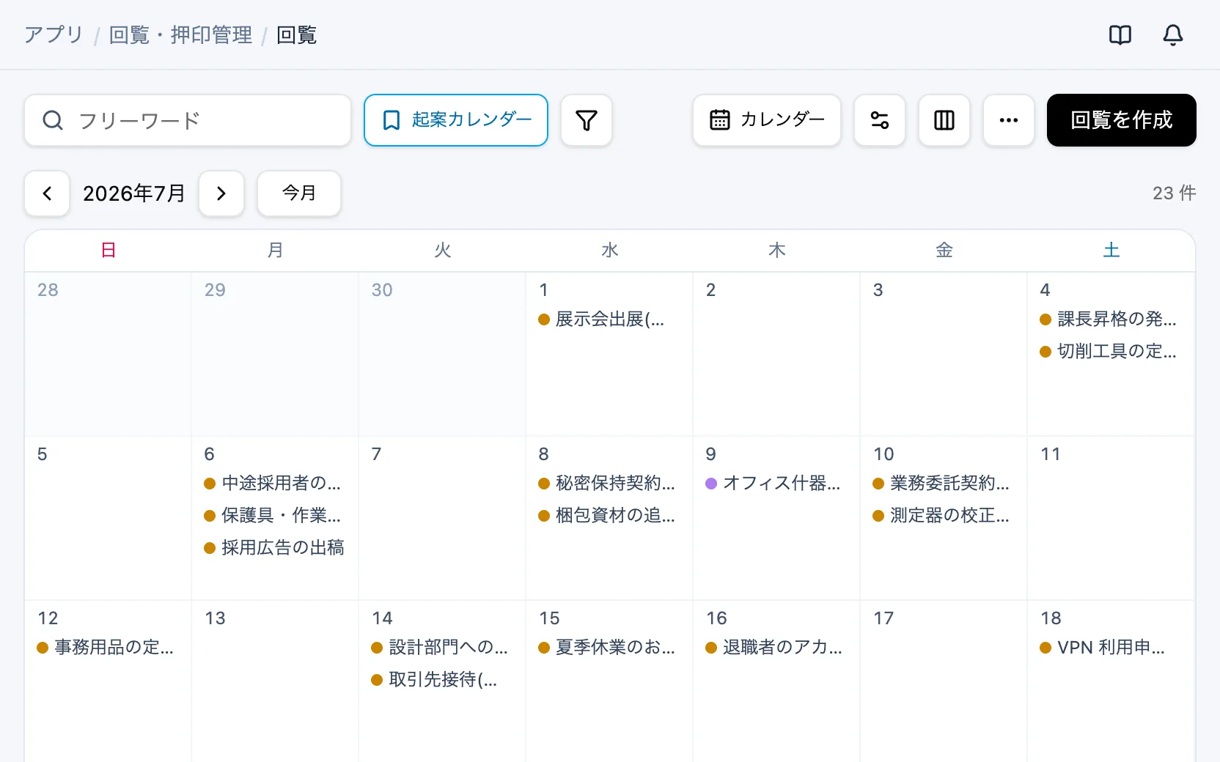Click the filter funnel icon
This screenshot has width=1220, height=762.
tap(587, 120)
